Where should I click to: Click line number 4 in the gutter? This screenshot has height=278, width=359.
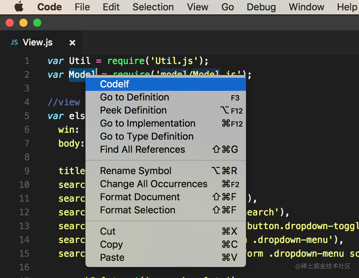(x=27, y=102)
